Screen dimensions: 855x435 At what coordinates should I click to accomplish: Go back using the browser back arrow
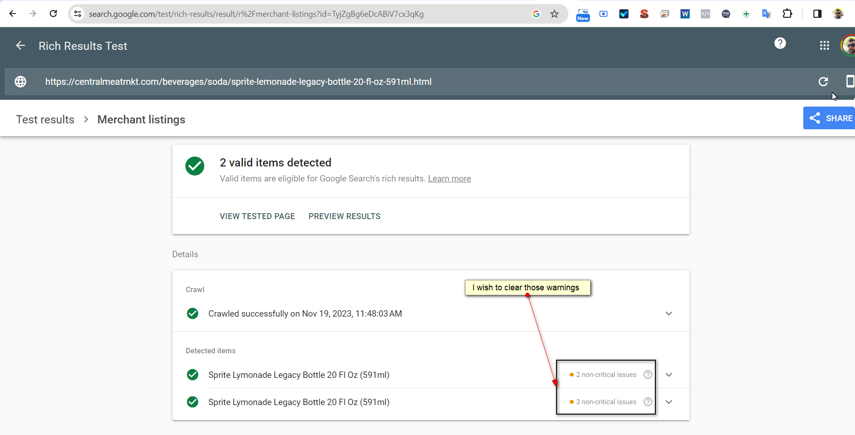tap(13, 14)
